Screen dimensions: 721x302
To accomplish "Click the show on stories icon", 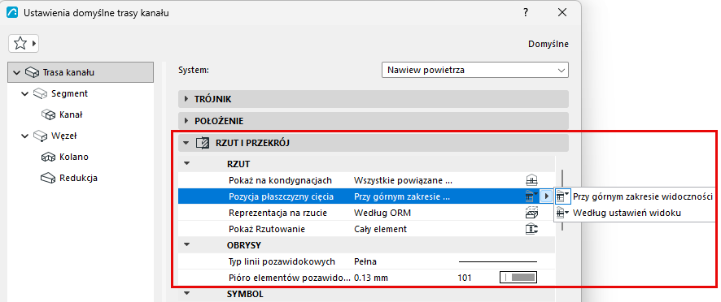I will click(x=531, y=180).
